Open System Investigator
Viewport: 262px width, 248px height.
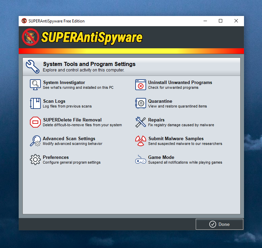(x=64, y=82)
